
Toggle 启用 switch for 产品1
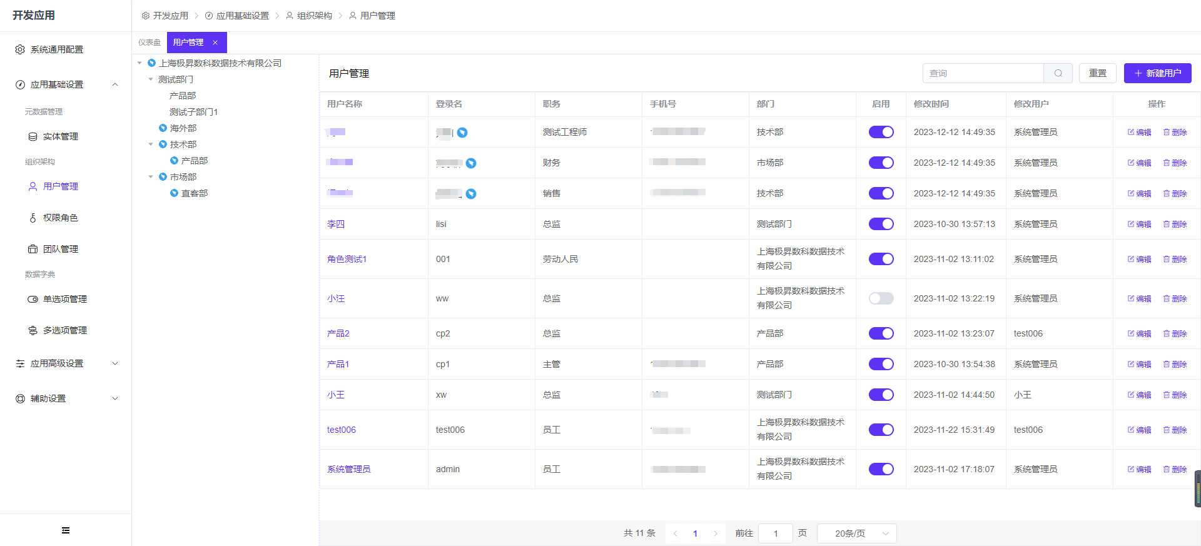point(881,364)
